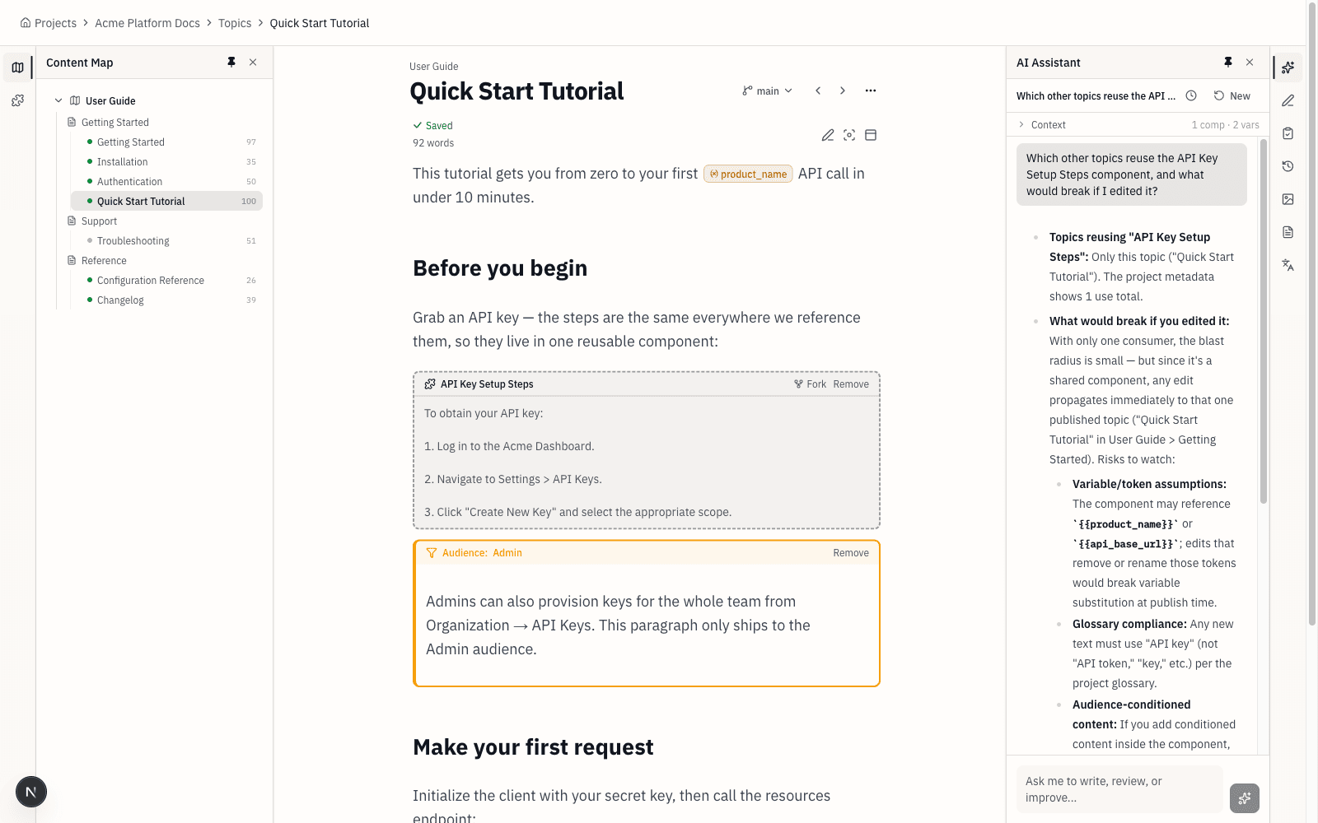Screen dimensions: 1318x823
Task: Click the home icon in the breadcrumb
Action: [x=26, y=23]
